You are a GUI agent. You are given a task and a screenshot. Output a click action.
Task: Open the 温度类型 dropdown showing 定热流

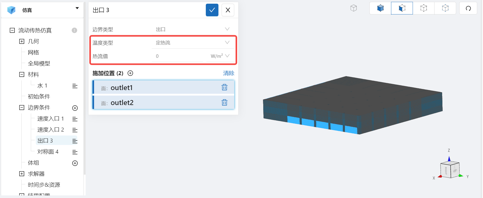[x=193, y=43]
